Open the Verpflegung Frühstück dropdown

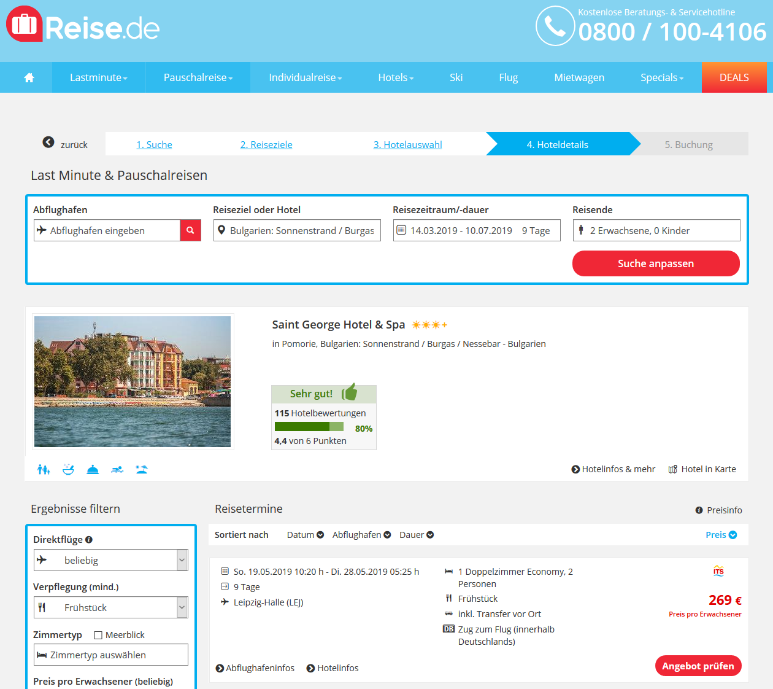[110, 607]
